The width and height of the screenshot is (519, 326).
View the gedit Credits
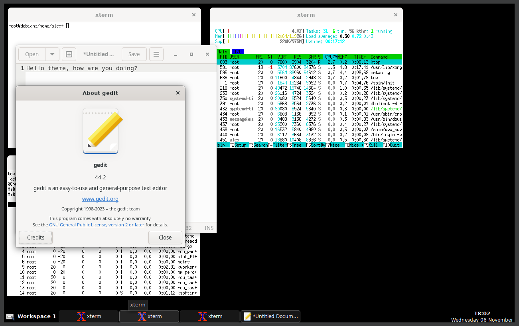point(36,237)
